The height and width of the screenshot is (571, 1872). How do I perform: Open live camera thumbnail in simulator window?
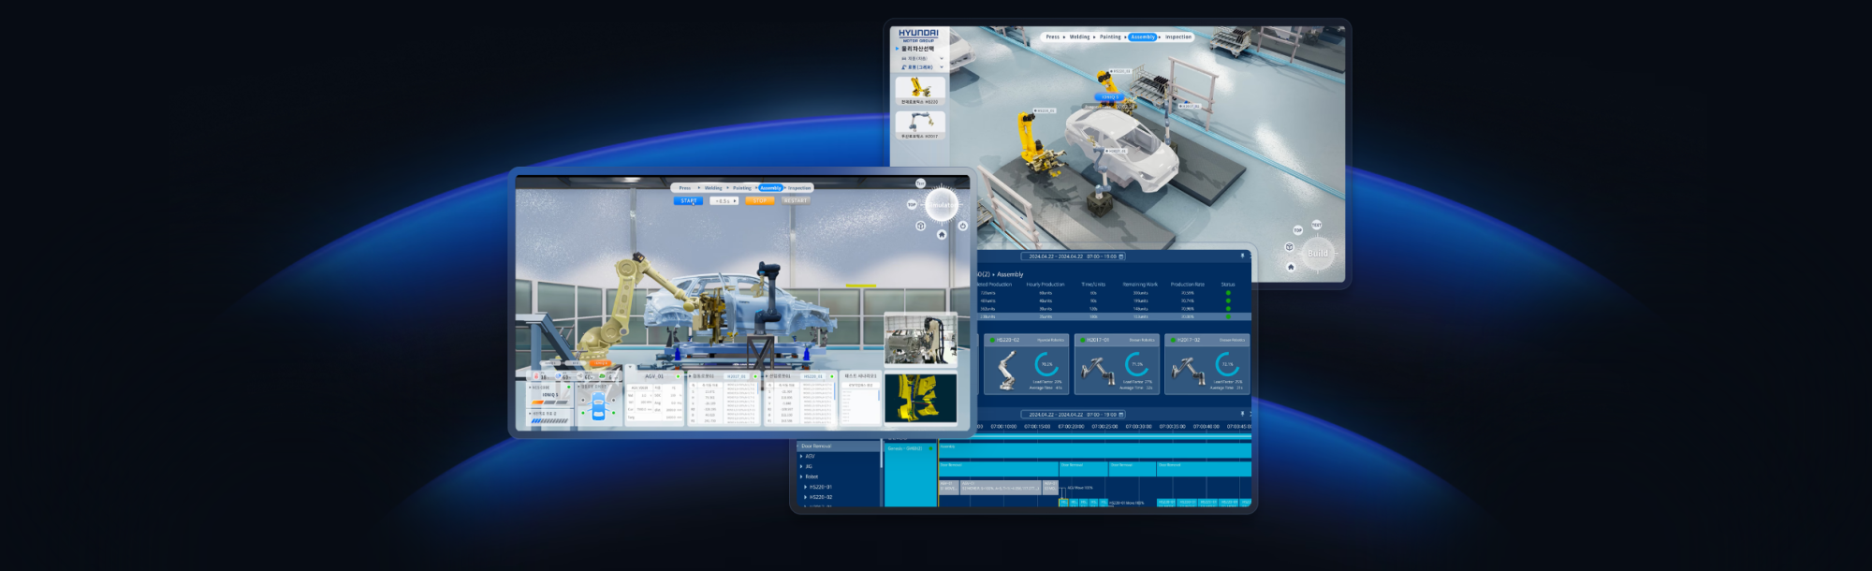921,339
